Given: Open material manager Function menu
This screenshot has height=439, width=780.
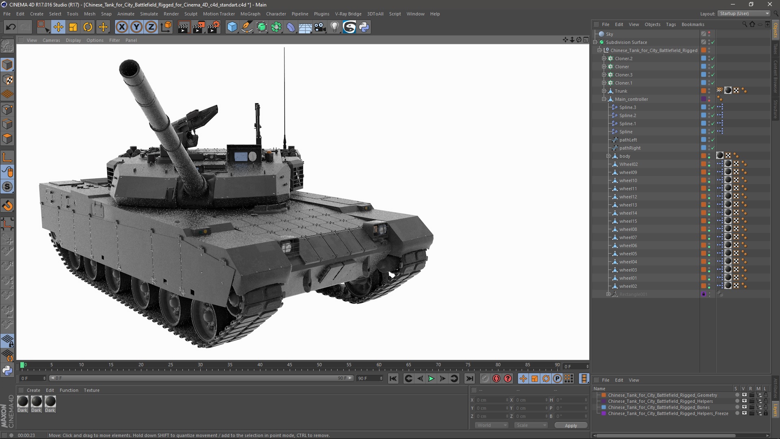Looking at the screenshot, I should pos(69,390).
